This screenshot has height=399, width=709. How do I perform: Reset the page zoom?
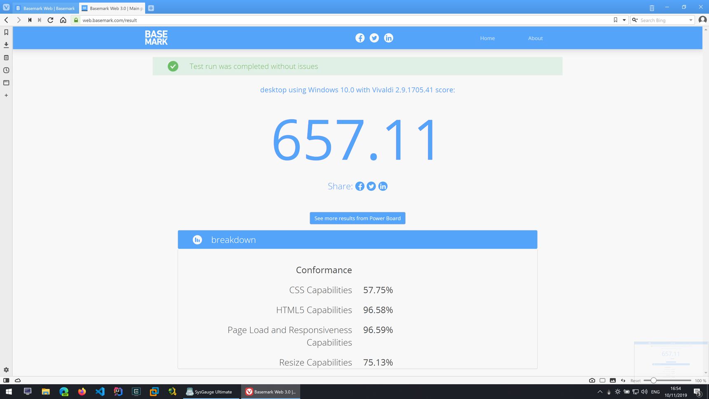click(x=635, y=380)
